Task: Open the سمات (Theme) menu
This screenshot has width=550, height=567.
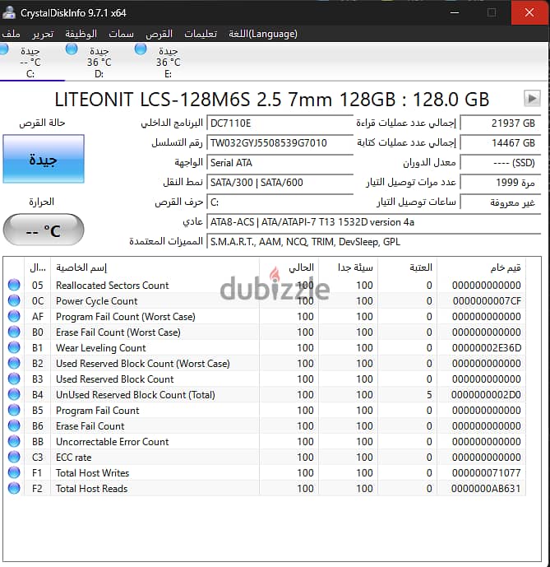Action: tap(121, 34)
